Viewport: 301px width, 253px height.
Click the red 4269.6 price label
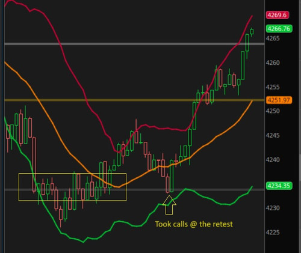[x=278, y=15]
